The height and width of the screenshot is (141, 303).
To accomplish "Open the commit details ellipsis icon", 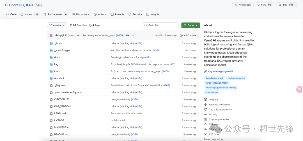I will pyautogui.click(x=127, y=35).
